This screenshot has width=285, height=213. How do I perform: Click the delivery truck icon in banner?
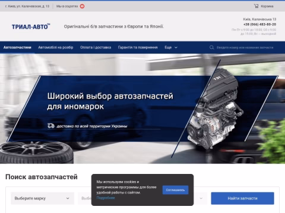pos(51,125)
